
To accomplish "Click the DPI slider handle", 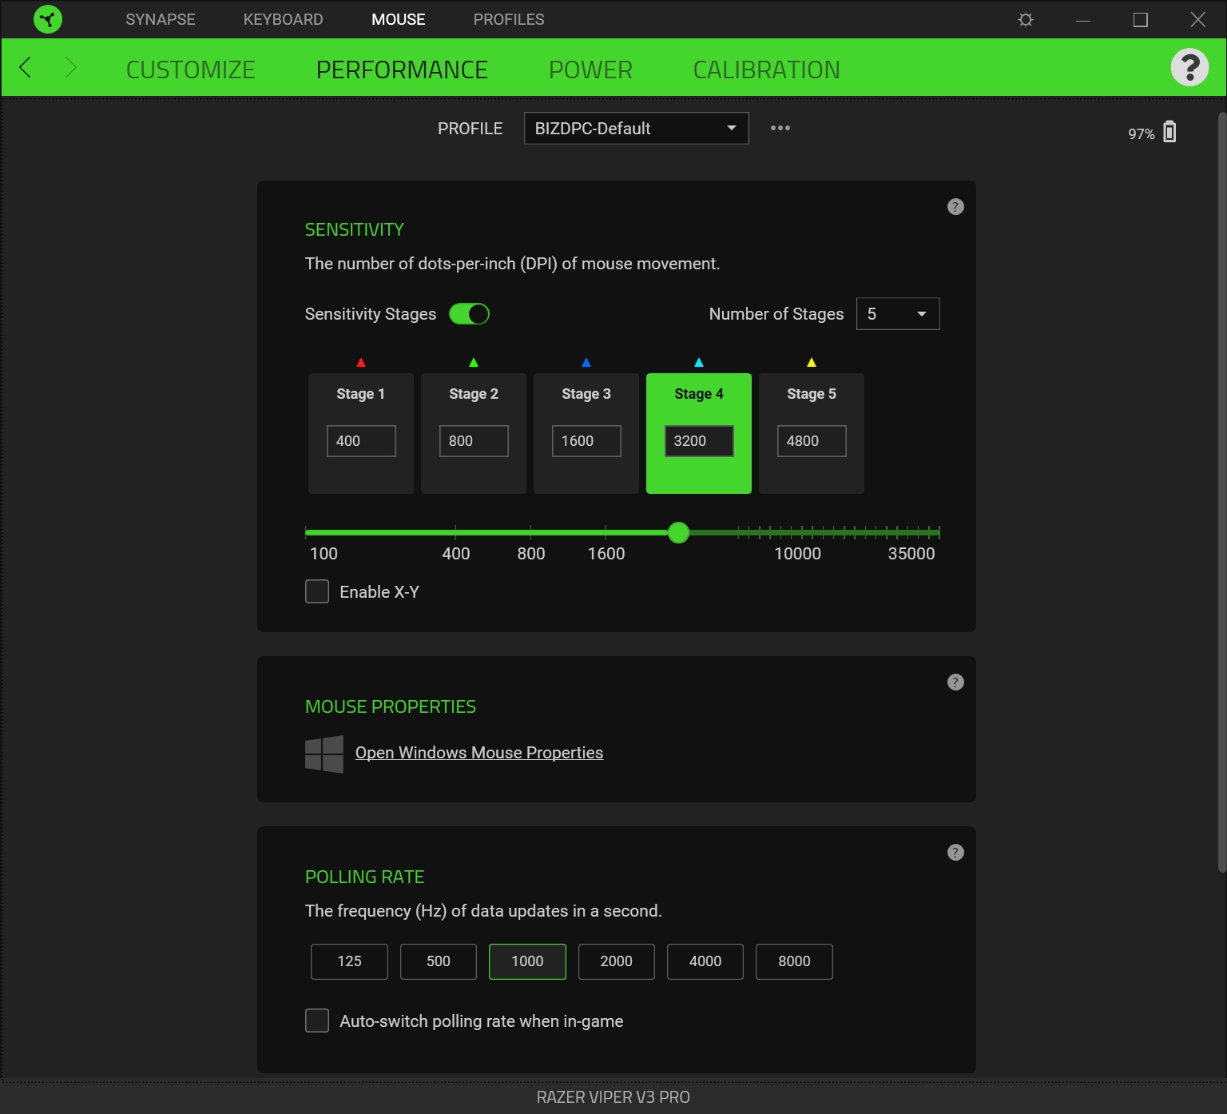I will click(x=678, y=533).
